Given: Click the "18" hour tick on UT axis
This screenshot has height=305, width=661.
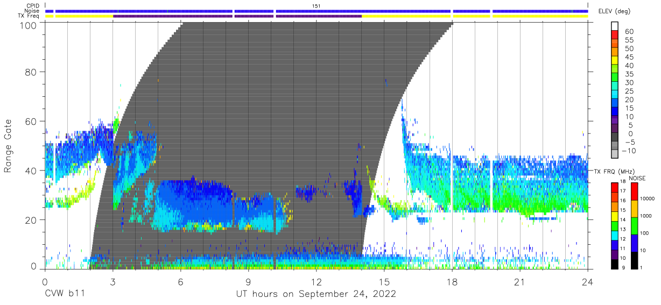Looking at the screenshot, I should 452,281.
